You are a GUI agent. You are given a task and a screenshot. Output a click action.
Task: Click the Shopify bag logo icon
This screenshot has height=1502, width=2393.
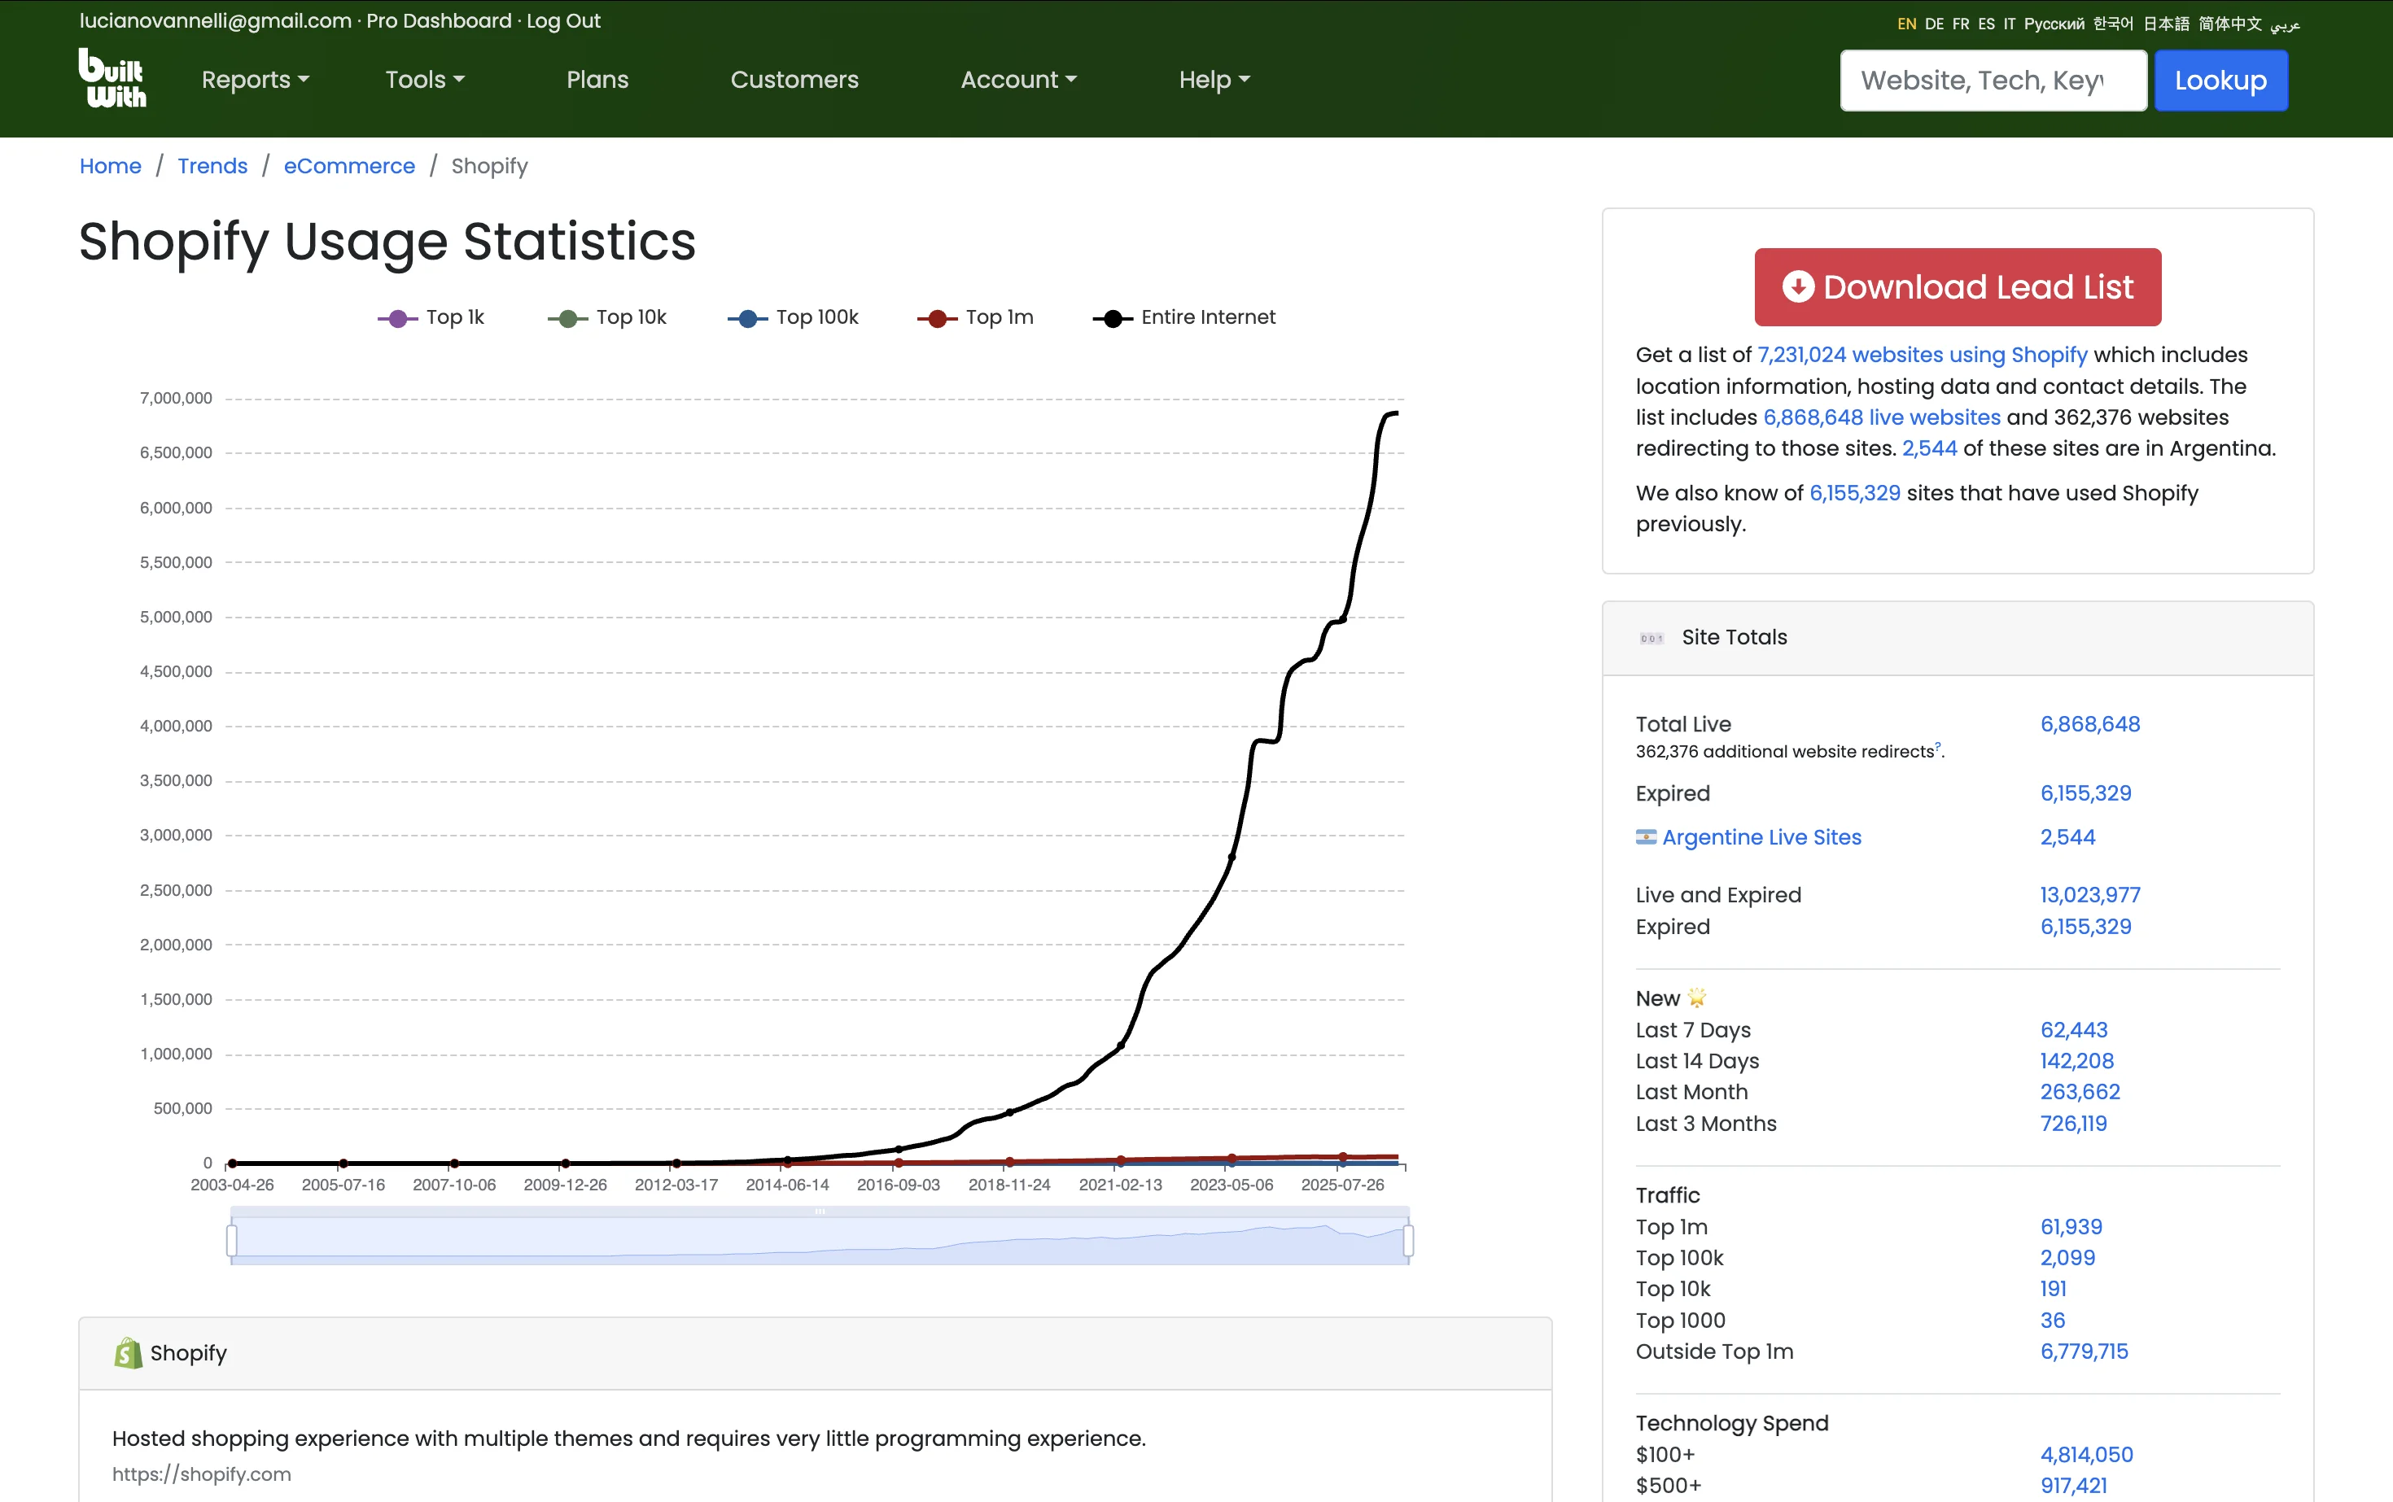click(x=127, y=1353)
